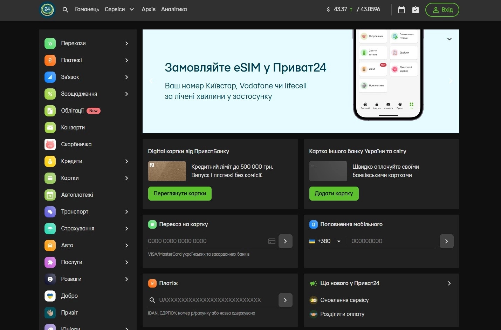Open Оновлення сервісу news link
The height and width of the screenshot is (330, 501).
click(x=344, y=300)
